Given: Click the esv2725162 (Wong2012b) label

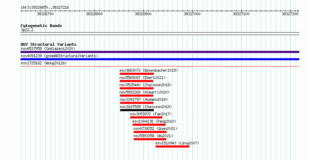Looking at the screenshot, I should 44,63.
